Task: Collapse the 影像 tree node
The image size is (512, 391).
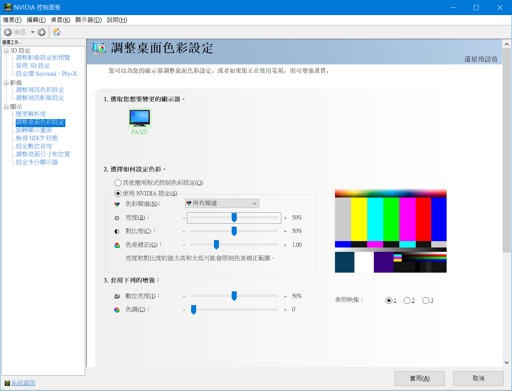Action: (6, 83)
